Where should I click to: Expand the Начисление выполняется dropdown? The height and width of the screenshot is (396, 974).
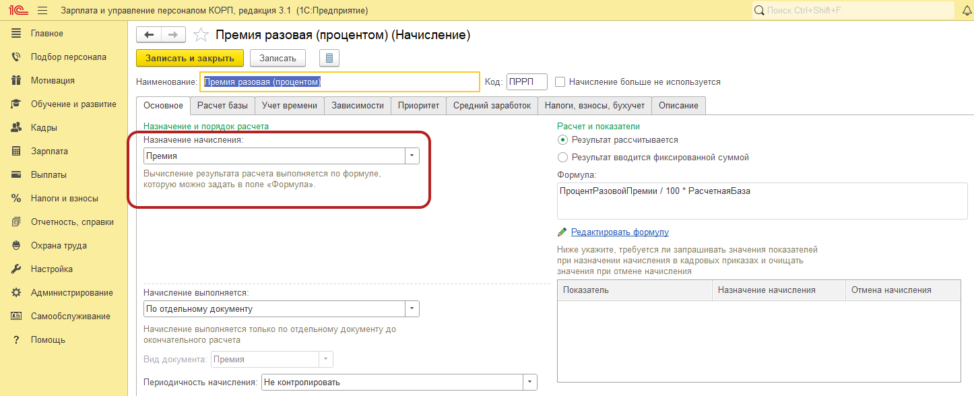(x=412, y=309)
